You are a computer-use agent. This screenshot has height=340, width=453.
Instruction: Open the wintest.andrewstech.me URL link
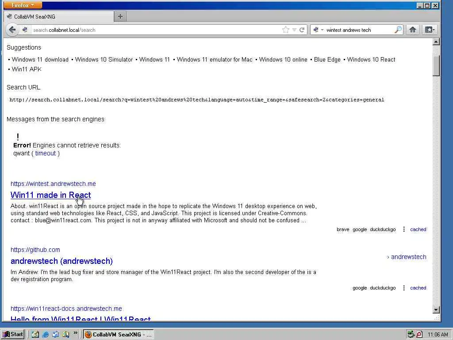(53, 184)
